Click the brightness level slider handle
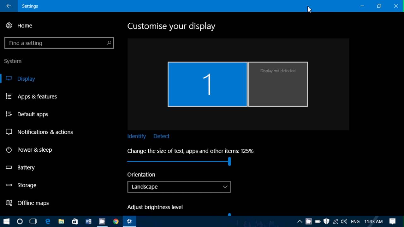The height and width of the screenshot is (227, 404). tap(229, 214)
